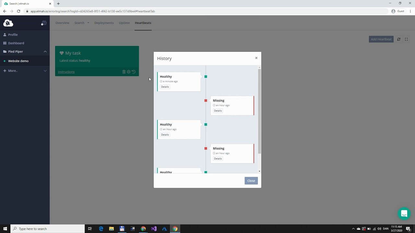Expand the More.. sidebar section
The width and height of the screenshot is (415, 233).
[x=45, y=71]
